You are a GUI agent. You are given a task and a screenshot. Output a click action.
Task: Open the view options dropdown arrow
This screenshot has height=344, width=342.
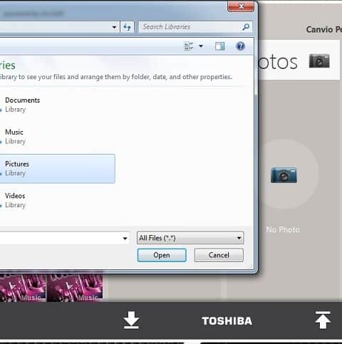click(201, 46)
